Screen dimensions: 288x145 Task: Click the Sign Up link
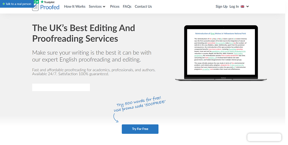point(221,6)
